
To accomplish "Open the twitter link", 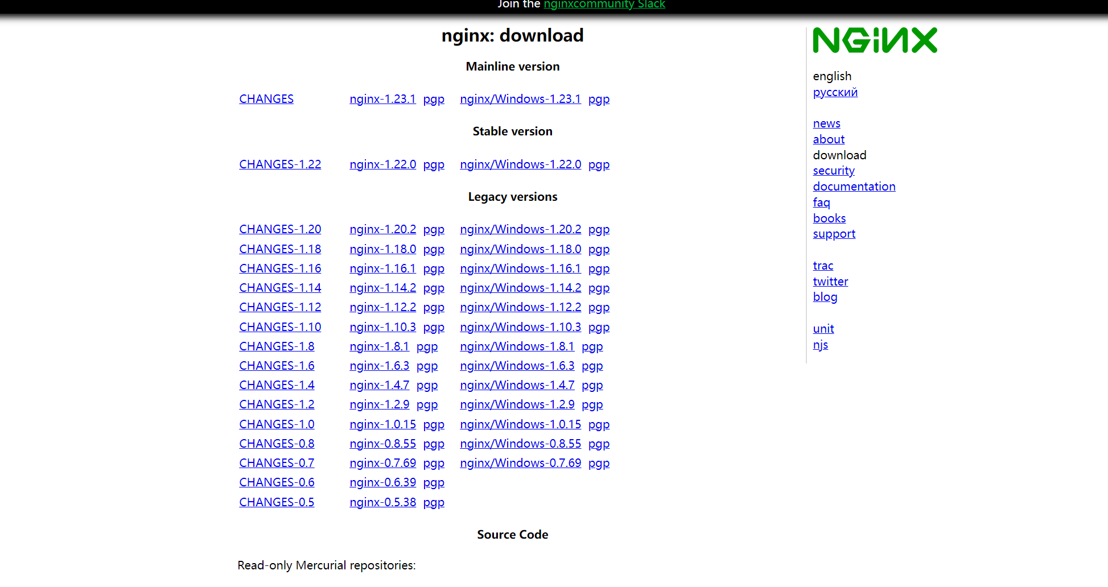I will [830, 282].
